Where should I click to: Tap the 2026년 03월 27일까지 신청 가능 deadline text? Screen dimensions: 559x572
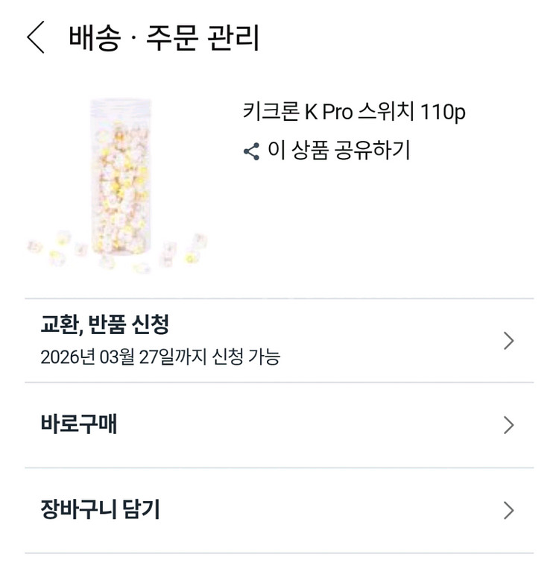pyautogui.click(x=160, y=356)
